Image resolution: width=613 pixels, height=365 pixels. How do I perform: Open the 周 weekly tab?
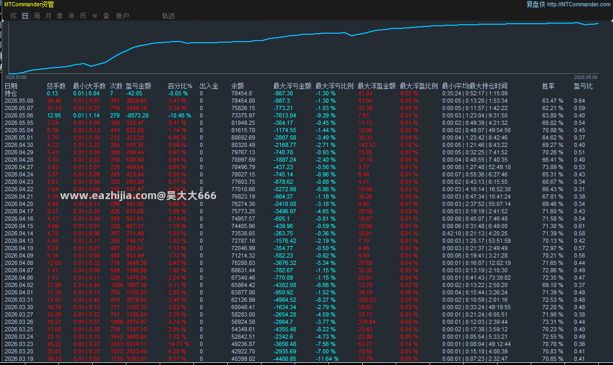[37, 16]
